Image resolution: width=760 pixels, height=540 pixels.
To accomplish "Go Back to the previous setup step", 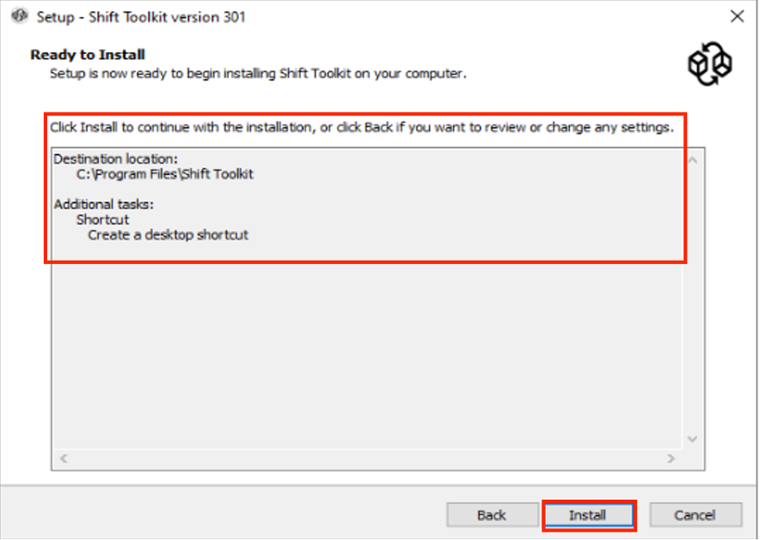I will (x=492, y=515).
